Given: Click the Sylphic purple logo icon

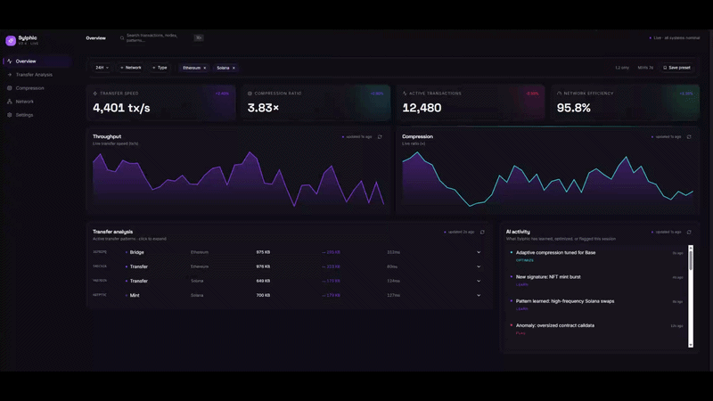Looking at the screenshot, I should click(11, 40).
